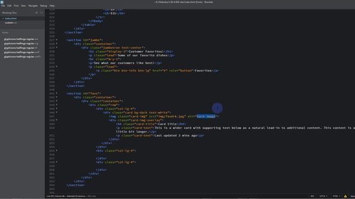Toggle INS insert mode in status bar

pos(312,196)
